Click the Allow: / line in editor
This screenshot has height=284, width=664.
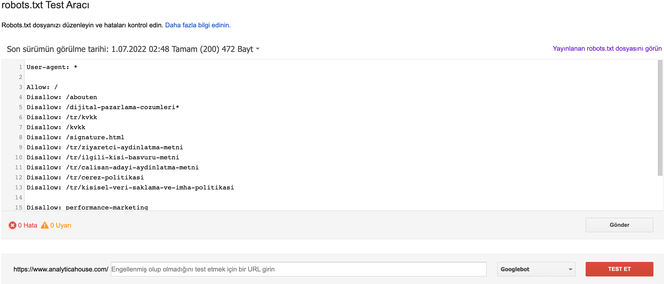42,87
